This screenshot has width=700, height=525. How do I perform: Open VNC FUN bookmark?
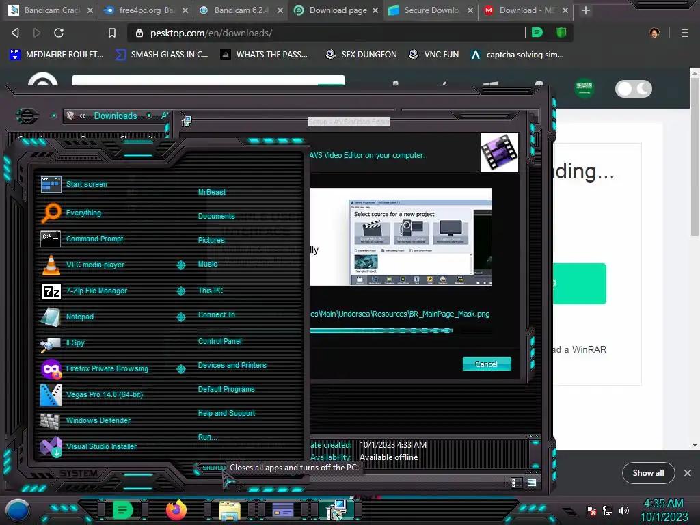point(434,55)
